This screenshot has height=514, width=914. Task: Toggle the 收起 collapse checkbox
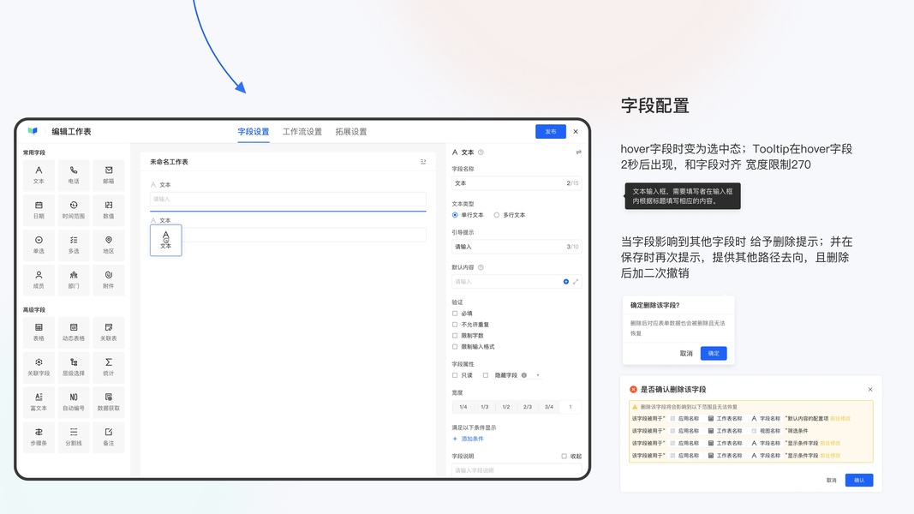coord(565,457)
